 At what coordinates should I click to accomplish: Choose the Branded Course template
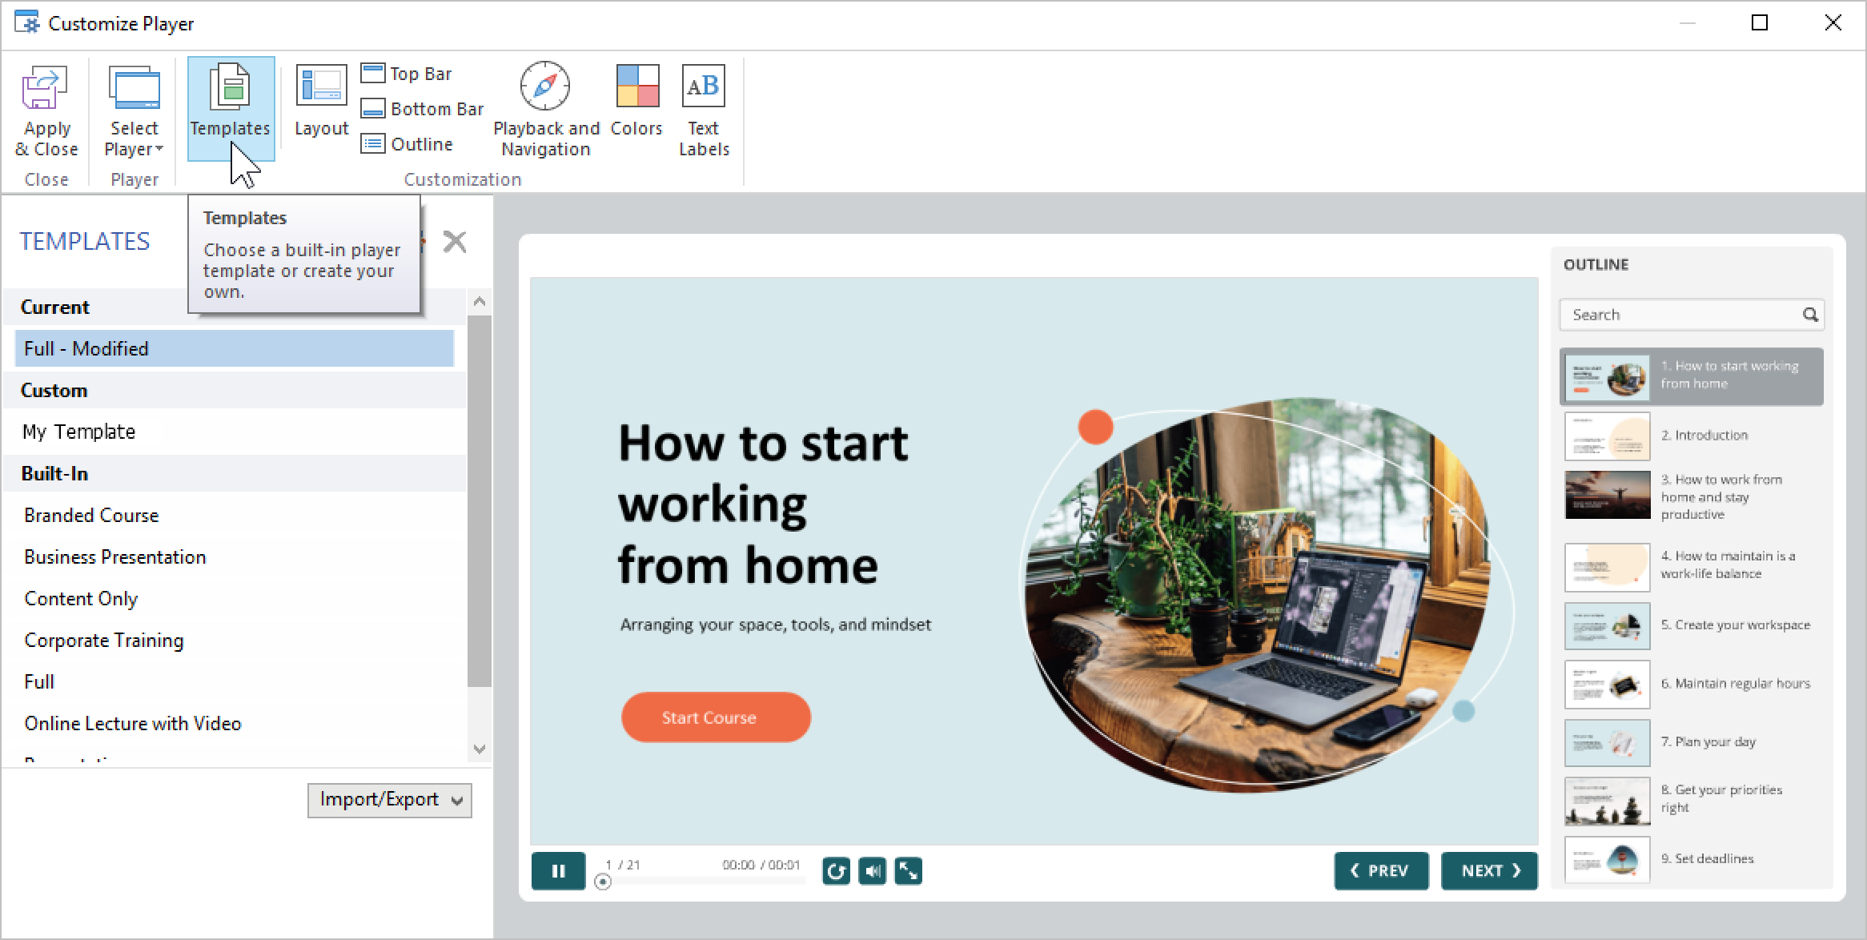[x=91, y=516]
